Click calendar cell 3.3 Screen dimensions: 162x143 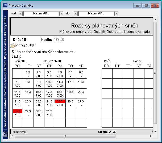pos(49,74)
